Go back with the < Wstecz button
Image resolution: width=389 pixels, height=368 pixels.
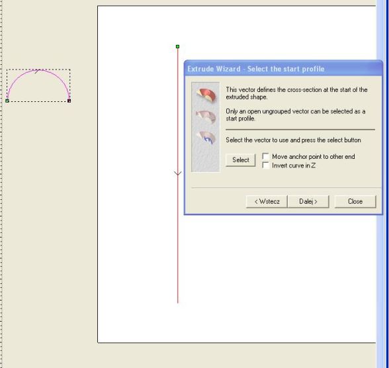pyautogui.click(x=267, y=201)
